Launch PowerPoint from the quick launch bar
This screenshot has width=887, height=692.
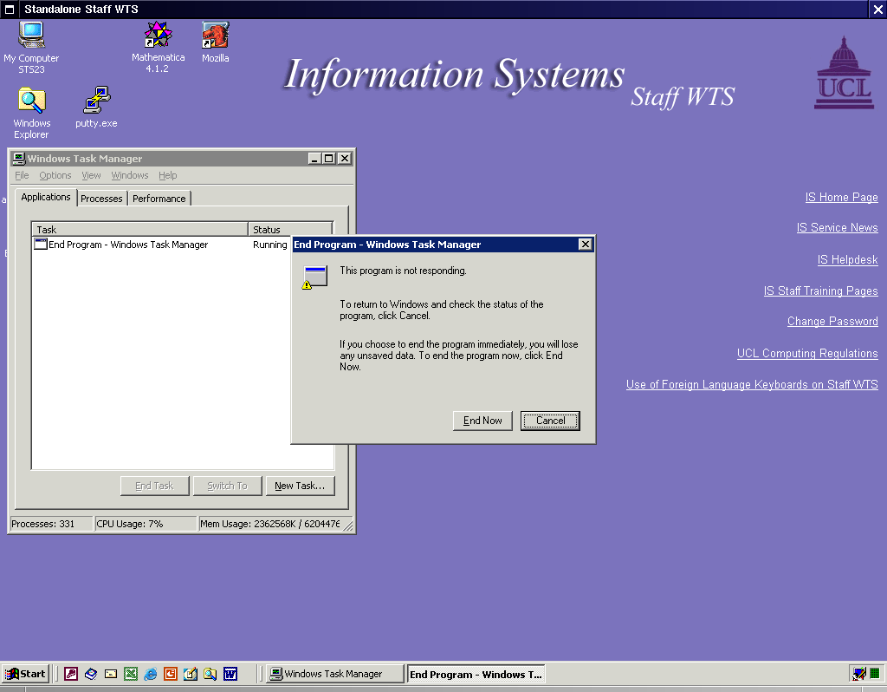pyautogui.click(x=171, y=674)
